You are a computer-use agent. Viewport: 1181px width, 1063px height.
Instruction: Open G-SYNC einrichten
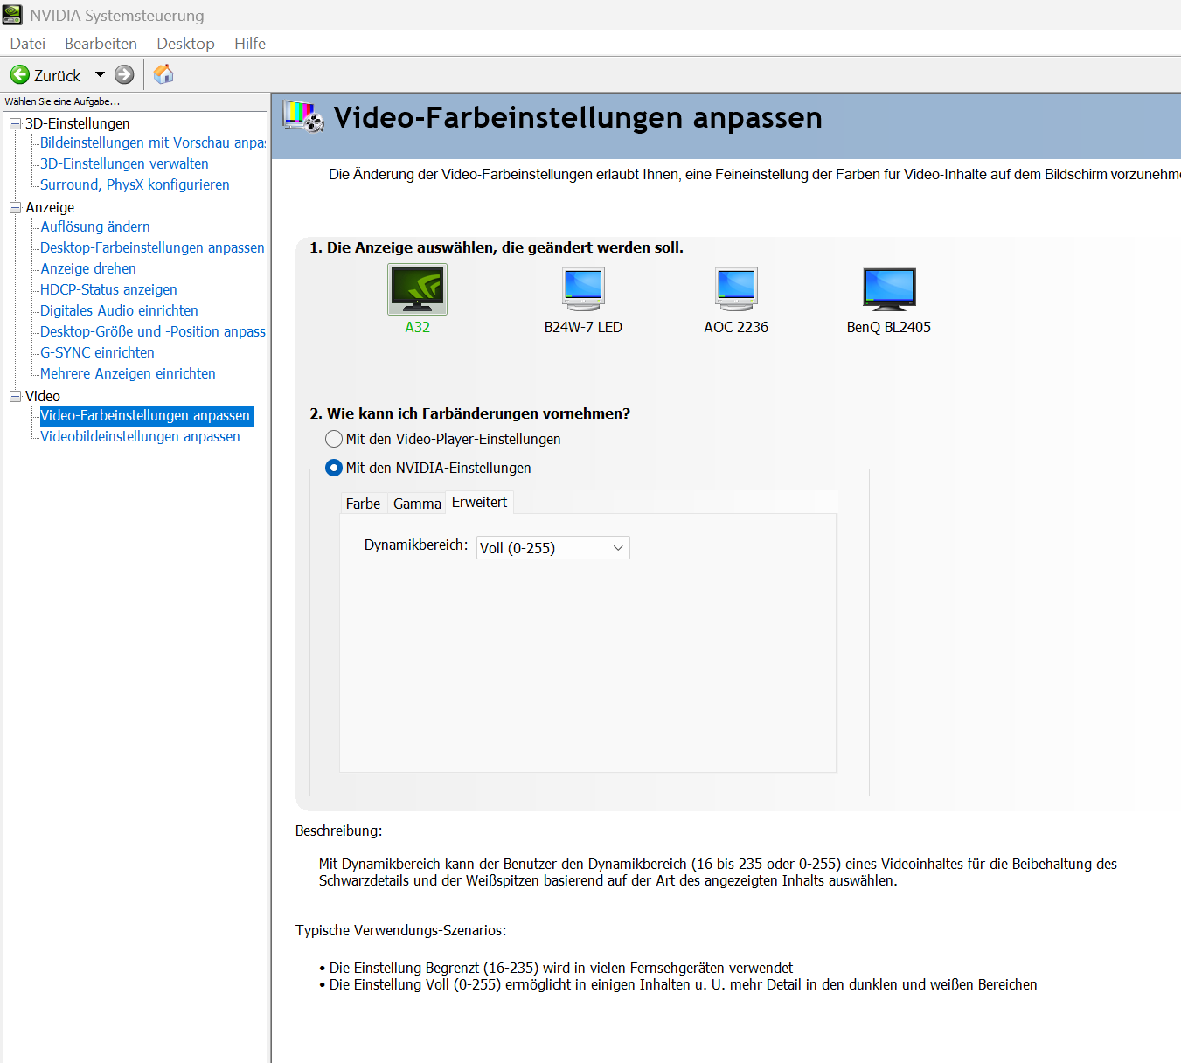tap(97, 352)
